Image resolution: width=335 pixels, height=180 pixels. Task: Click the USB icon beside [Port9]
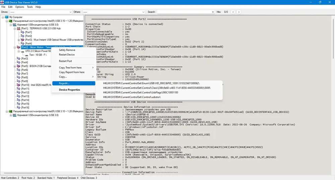pos(18,81)
